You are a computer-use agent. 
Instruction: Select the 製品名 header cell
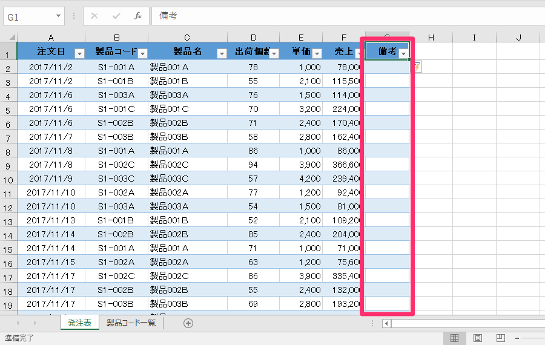click(x=187, y=51)
